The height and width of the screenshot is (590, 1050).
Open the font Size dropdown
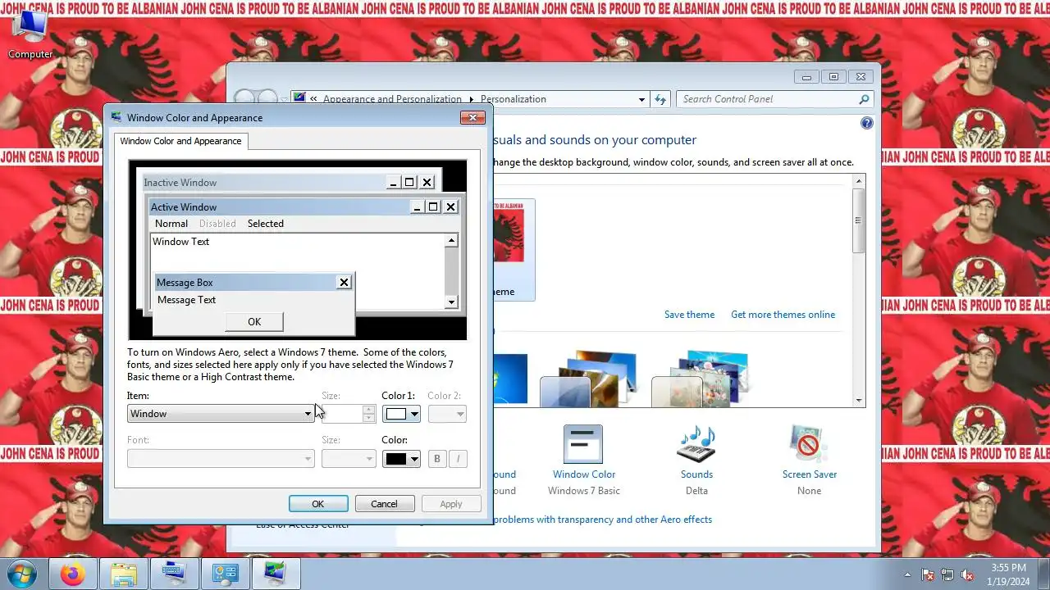(349, 458)
